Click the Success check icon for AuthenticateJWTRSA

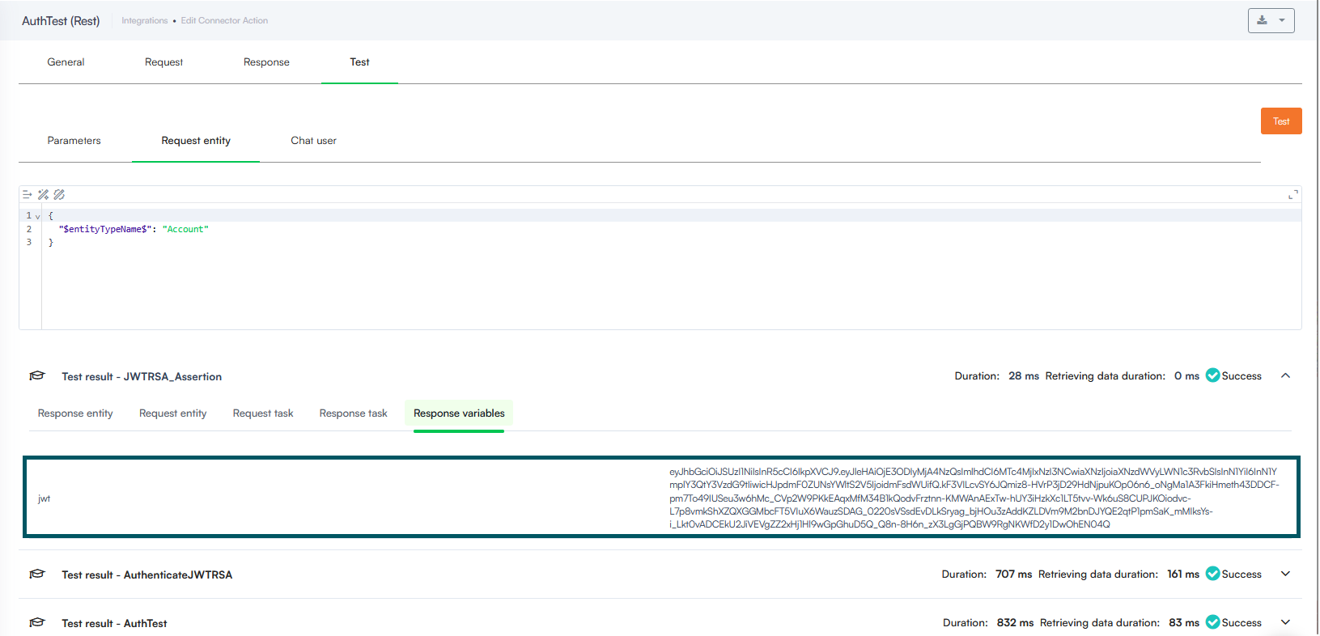(1212, 574)
